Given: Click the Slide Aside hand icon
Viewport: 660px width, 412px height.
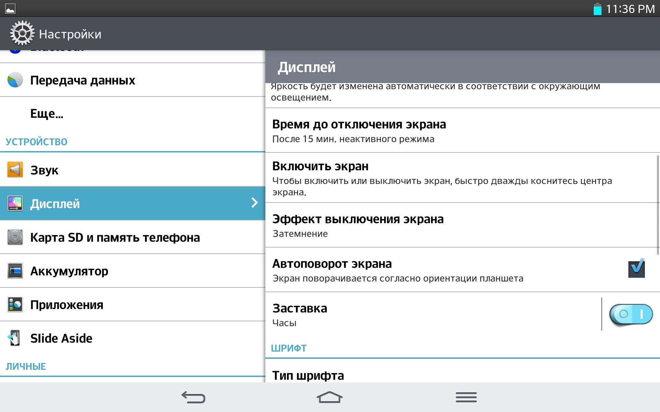Looking at the screenshot, I should 14,338.
